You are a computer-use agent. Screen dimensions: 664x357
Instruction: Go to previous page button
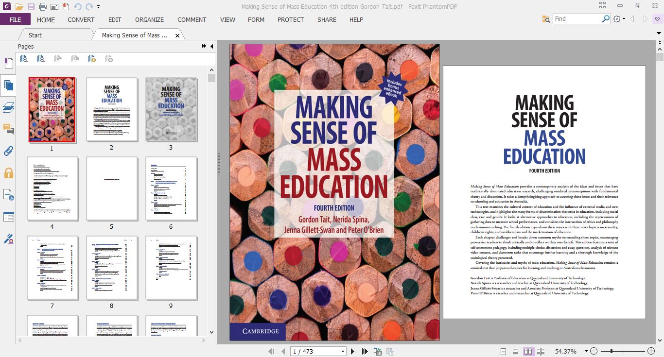282,351
